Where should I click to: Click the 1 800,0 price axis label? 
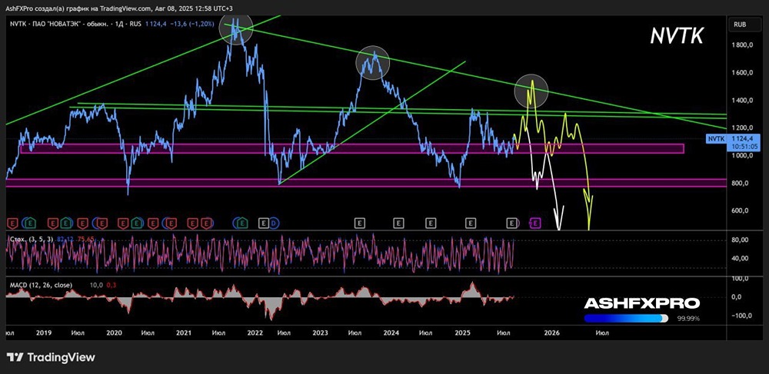(x=744, y=45)
